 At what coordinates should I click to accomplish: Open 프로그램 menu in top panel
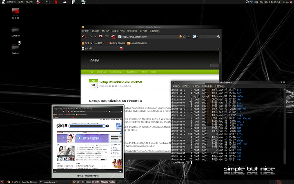coord(11,2)
